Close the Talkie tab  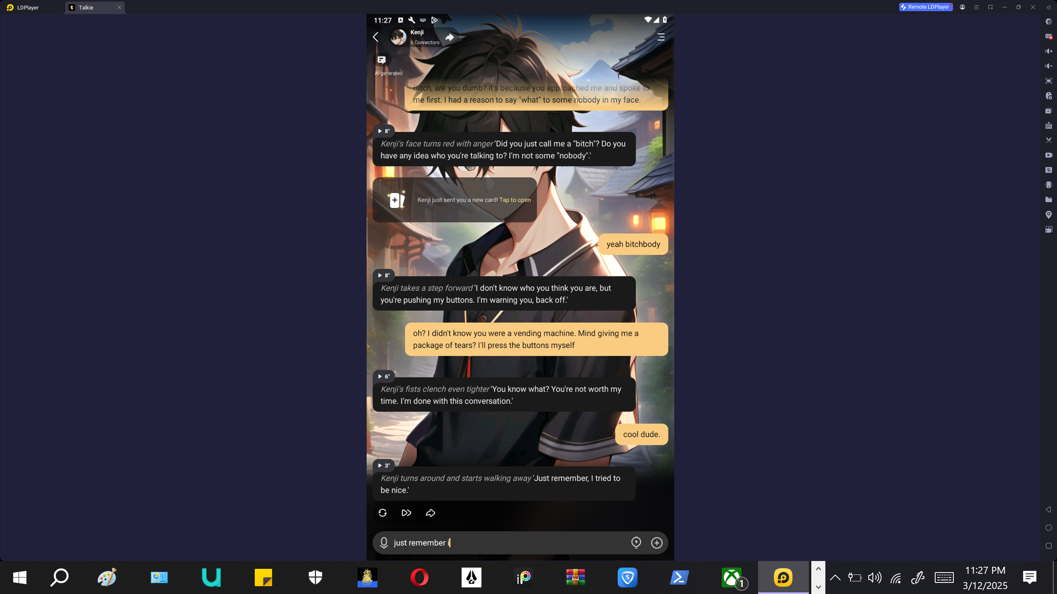[x=119, y=7]
